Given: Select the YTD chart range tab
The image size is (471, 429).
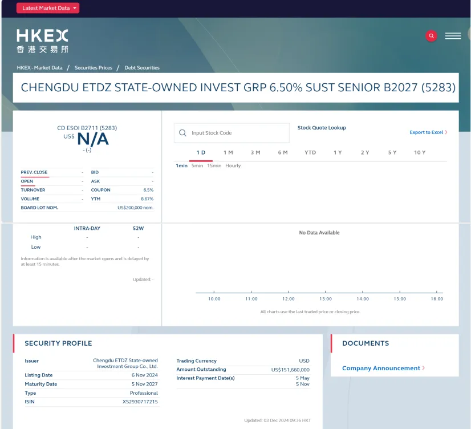Looking at the screenshot, I should 310,152.
